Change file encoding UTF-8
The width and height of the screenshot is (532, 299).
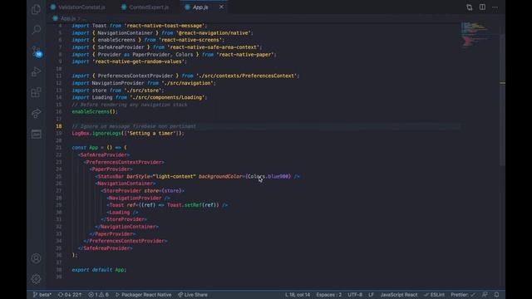(355, 295)
